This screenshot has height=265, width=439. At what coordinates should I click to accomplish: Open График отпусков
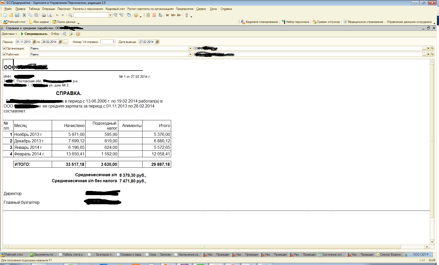[x=326, y=22]
